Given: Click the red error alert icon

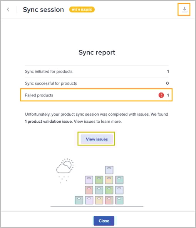Looking at the screenshot, I should (x=161, y=95).
